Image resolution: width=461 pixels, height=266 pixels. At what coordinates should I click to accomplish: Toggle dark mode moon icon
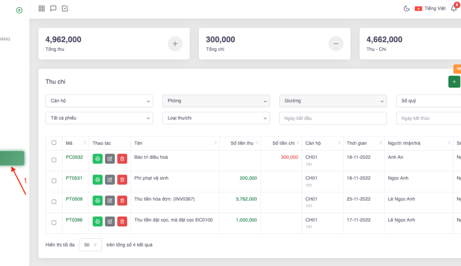click(x=407, y=8)
